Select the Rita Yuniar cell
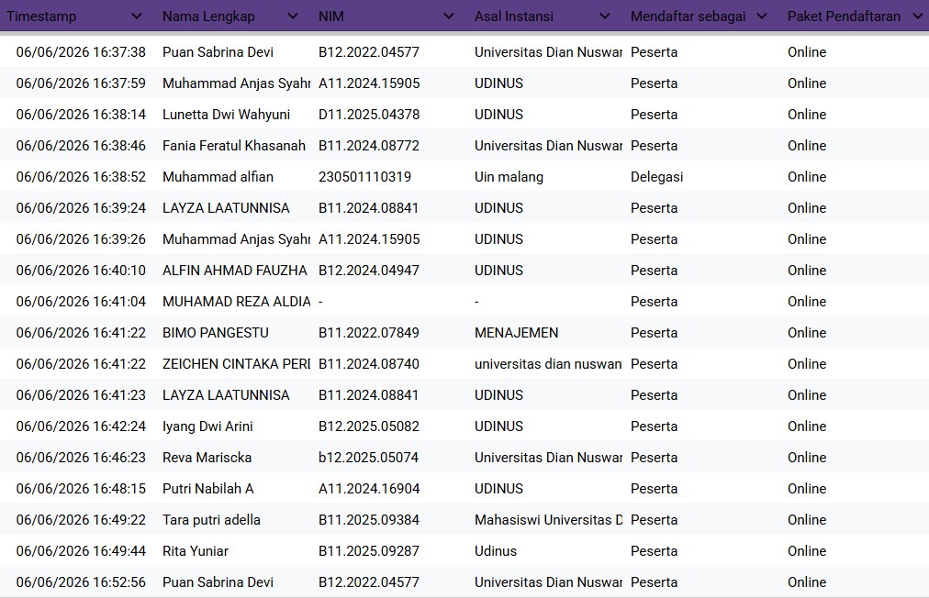 (x=234, y=550)
